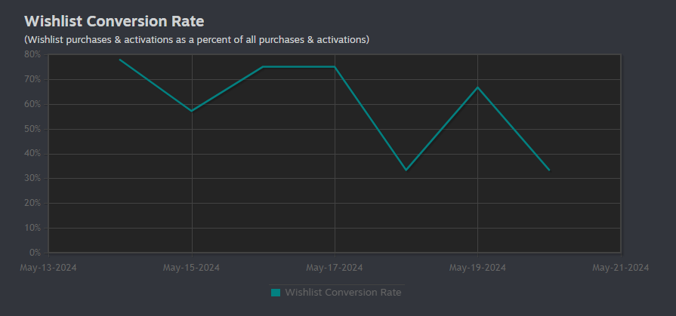Click the 80% y-axis label

(32, 54)
